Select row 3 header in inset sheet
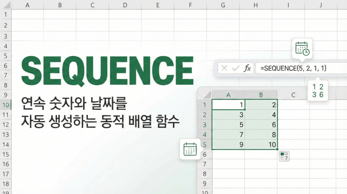 coord(205,124)
